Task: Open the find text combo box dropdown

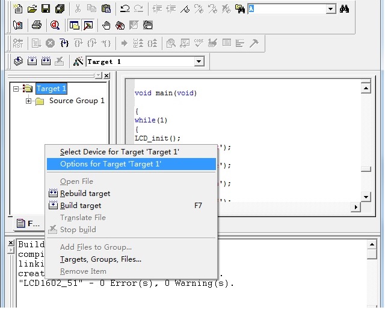Action: pyautogui.click(x=331, y=9)
